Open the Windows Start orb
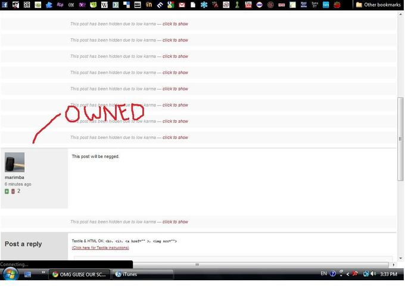The height and width of the screenshot is (304, 405). [x=10, y=274]
